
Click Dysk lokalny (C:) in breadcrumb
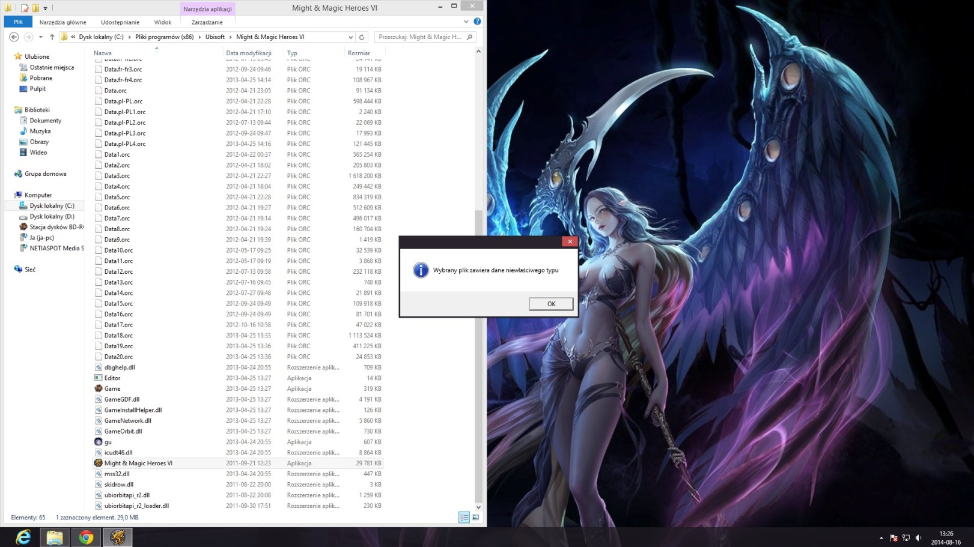tap(101, 37)
